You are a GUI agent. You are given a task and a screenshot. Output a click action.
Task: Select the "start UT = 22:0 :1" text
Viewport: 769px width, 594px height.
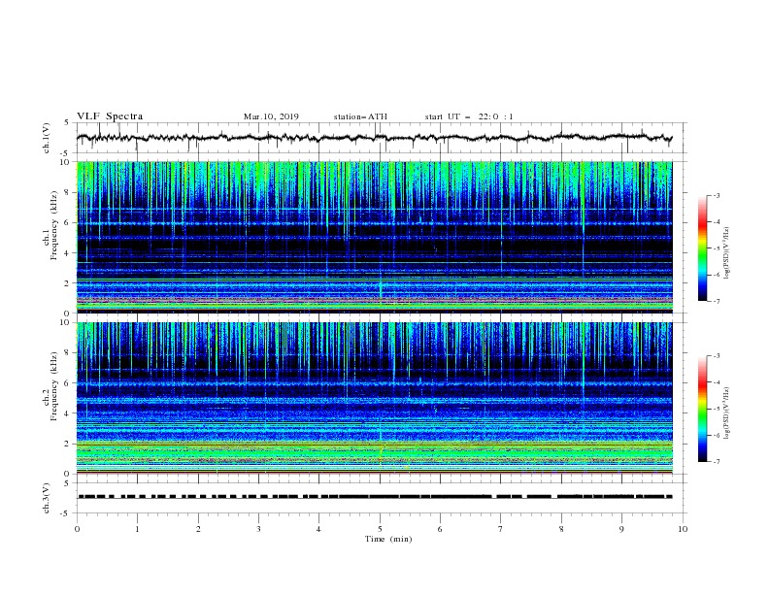point(469,116)
